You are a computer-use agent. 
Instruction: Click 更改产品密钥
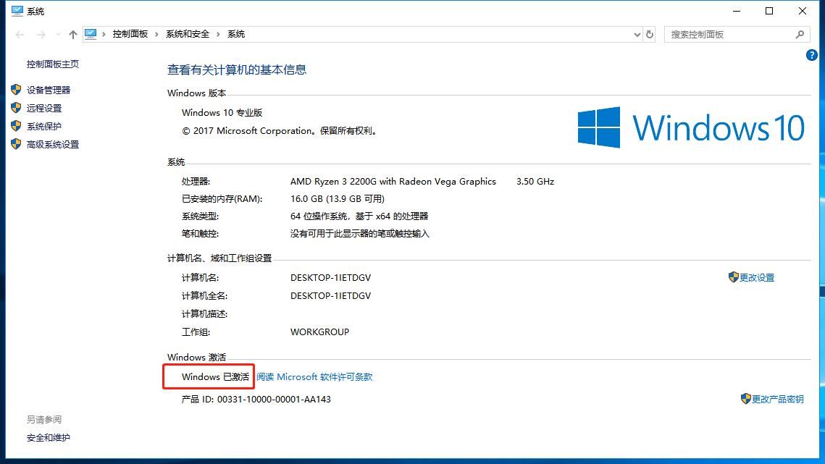click(776, 398)
